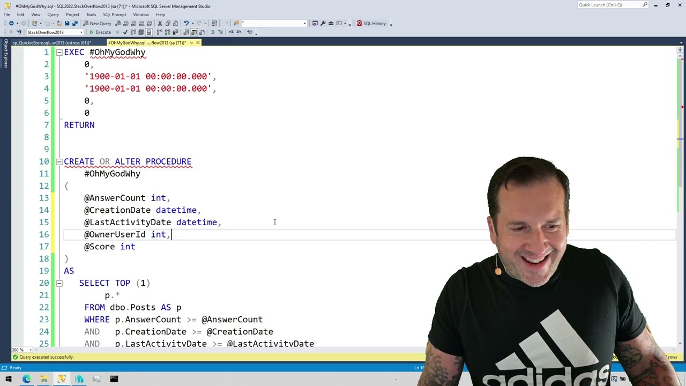Click the Increase Indent icon
This screenshot has width=686, height=386.
pos(238,32)
